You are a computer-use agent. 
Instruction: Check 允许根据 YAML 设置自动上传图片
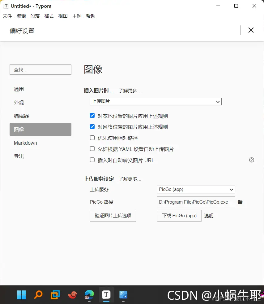[x=92, y=149]
